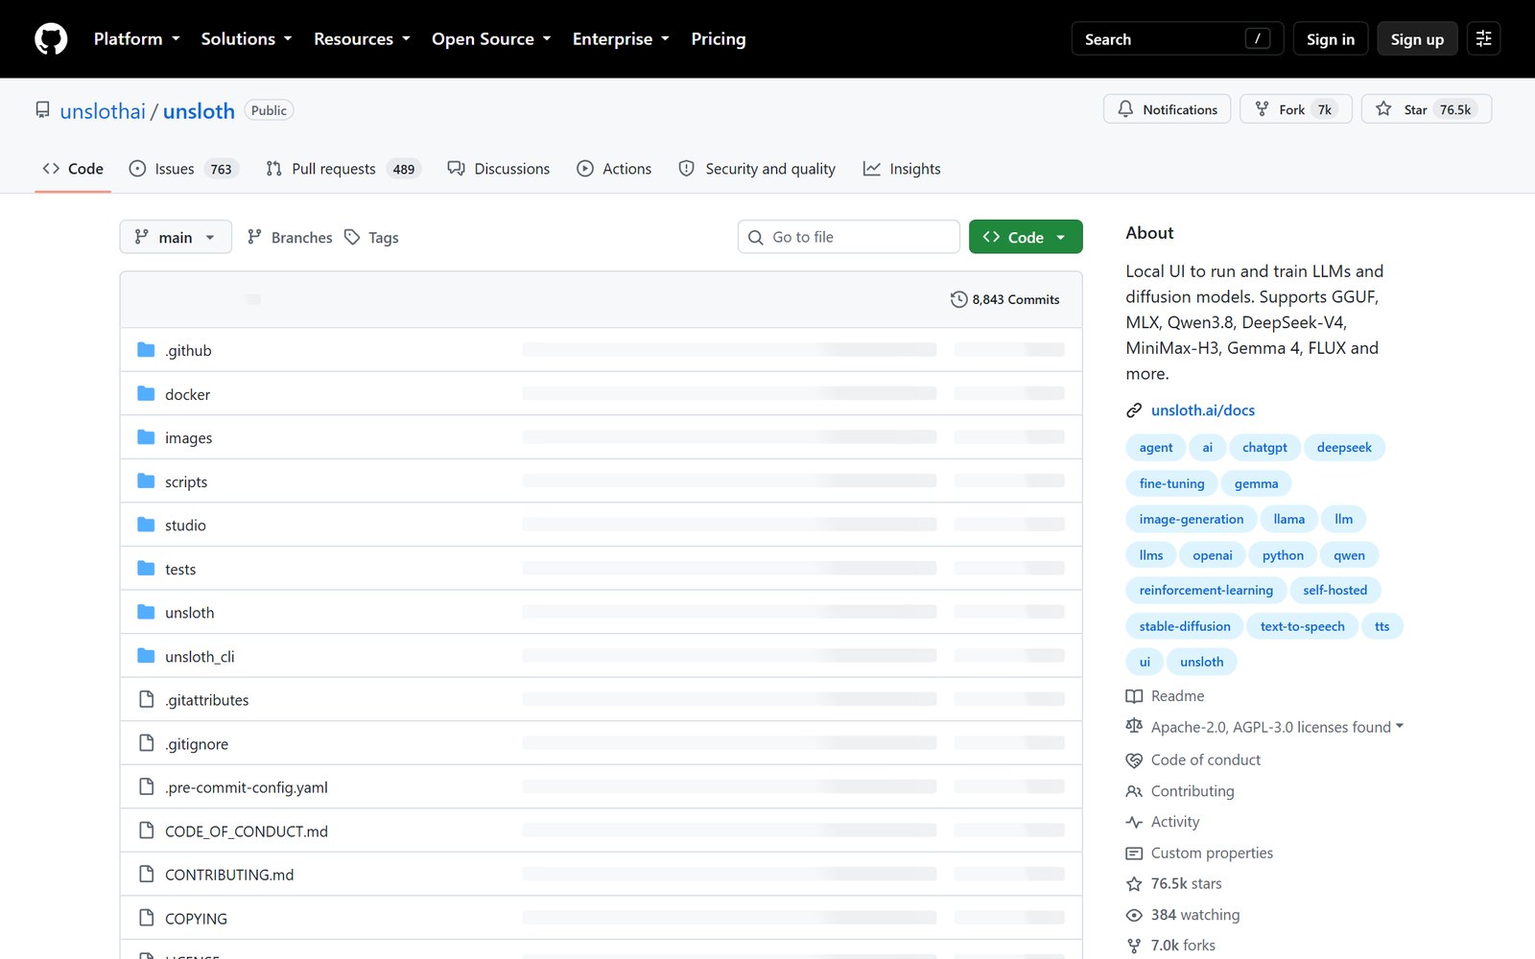The height and width of the screenshot is (959, 1535).
Task: Click the unsloth_cli folder icon
Action: 146,656
